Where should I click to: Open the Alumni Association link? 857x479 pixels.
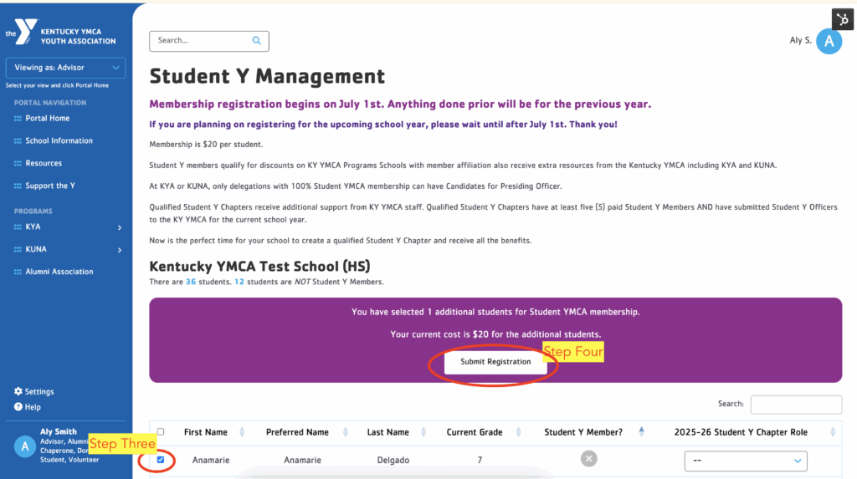point(59,272)
